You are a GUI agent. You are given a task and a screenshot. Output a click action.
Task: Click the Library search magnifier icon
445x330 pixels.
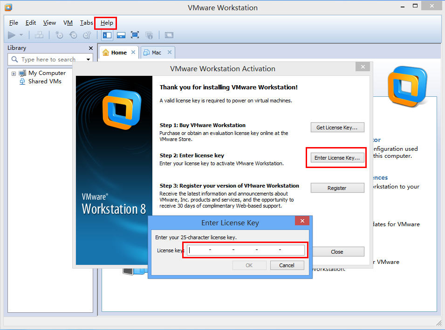(x=14, y=59)
